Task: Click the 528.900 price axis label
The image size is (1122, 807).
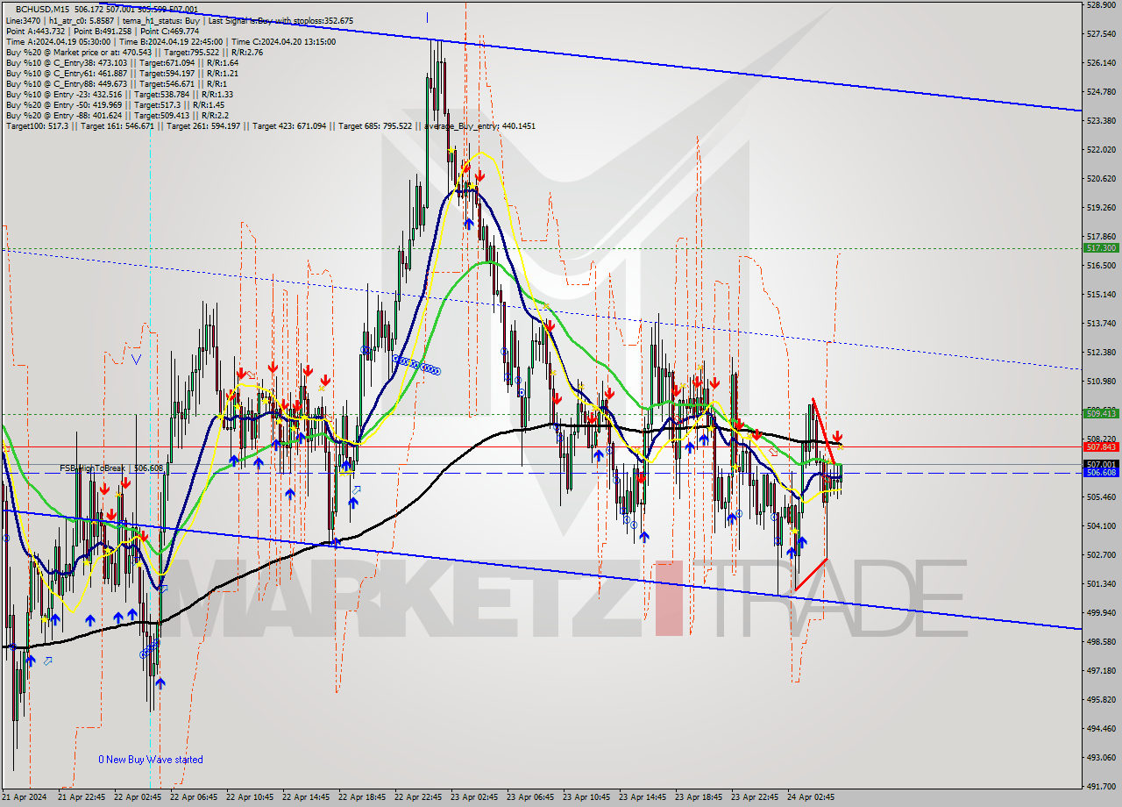Action: [1101, 4]
